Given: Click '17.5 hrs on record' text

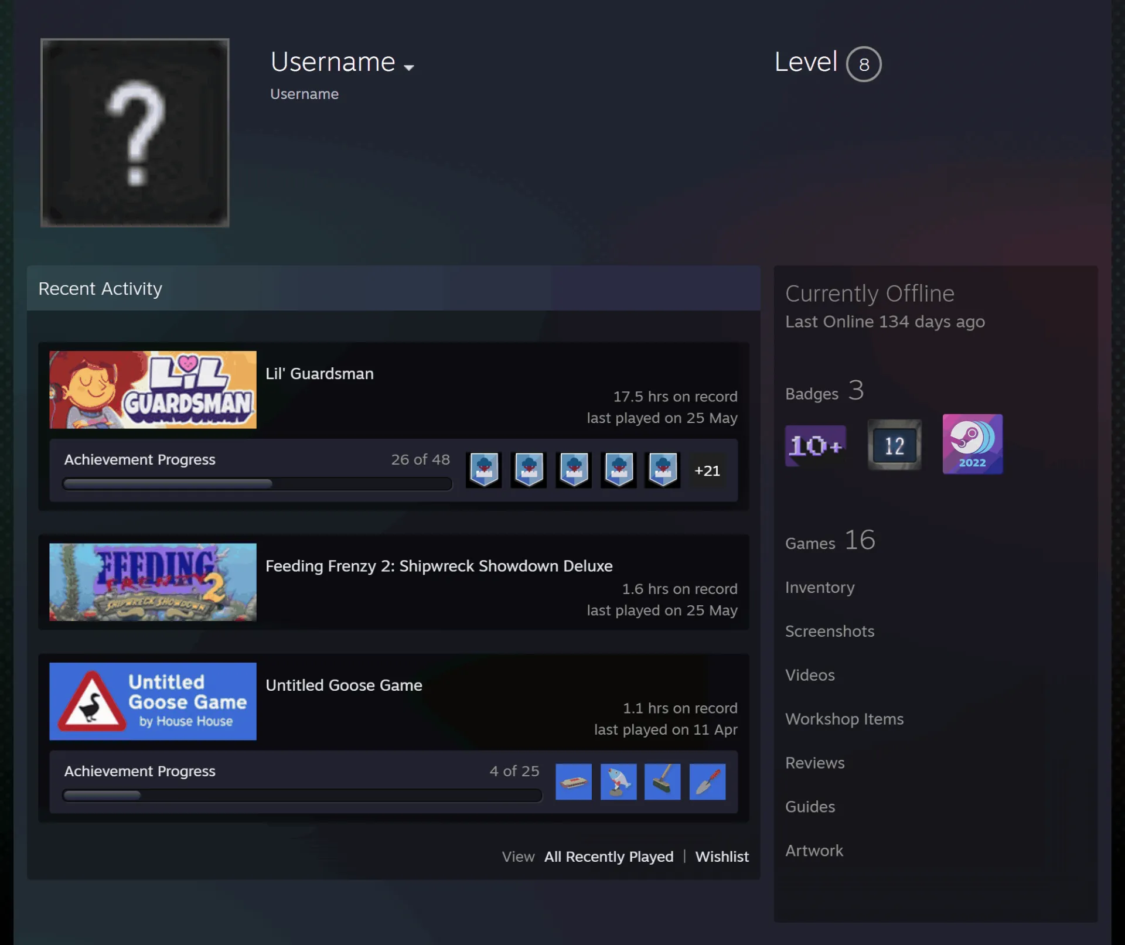Looking at the screenshot, I should (675, 397).
